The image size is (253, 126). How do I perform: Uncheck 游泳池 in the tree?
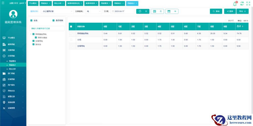[33, 44]
